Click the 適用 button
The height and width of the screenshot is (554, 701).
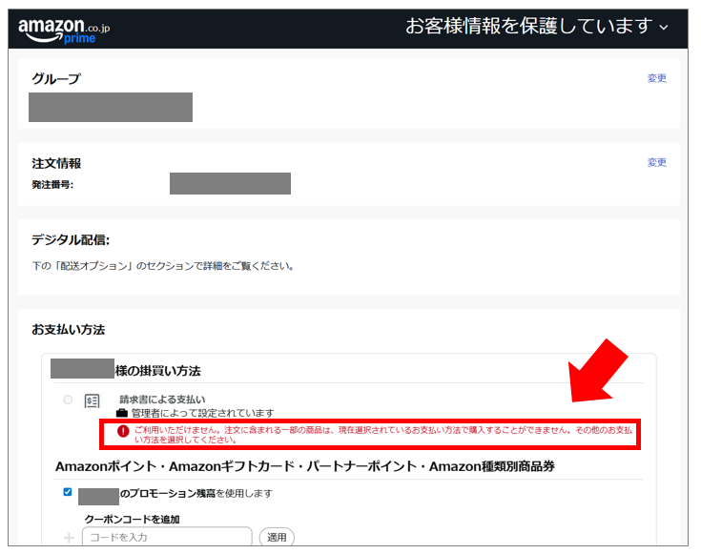point(277,537)
